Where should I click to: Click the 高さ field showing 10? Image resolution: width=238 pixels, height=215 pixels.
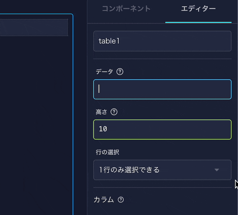click(162, 130)
